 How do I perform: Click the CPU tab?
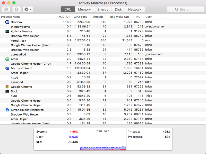68,9
